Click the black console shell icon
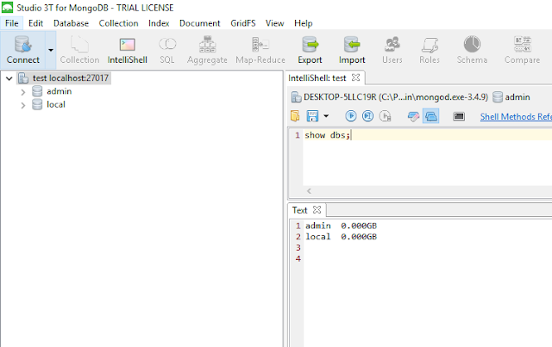The image size is (552, 347). coord(459,116)
